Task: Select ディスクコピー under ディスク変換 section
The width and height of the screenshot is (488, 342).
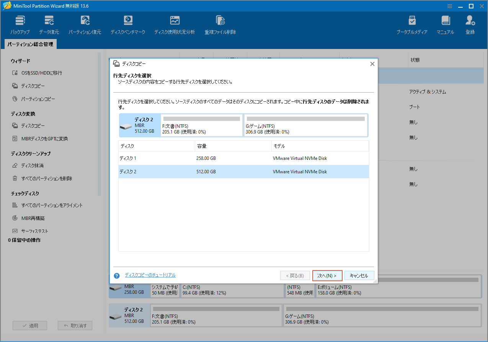Action: click(x=28, y=125)
